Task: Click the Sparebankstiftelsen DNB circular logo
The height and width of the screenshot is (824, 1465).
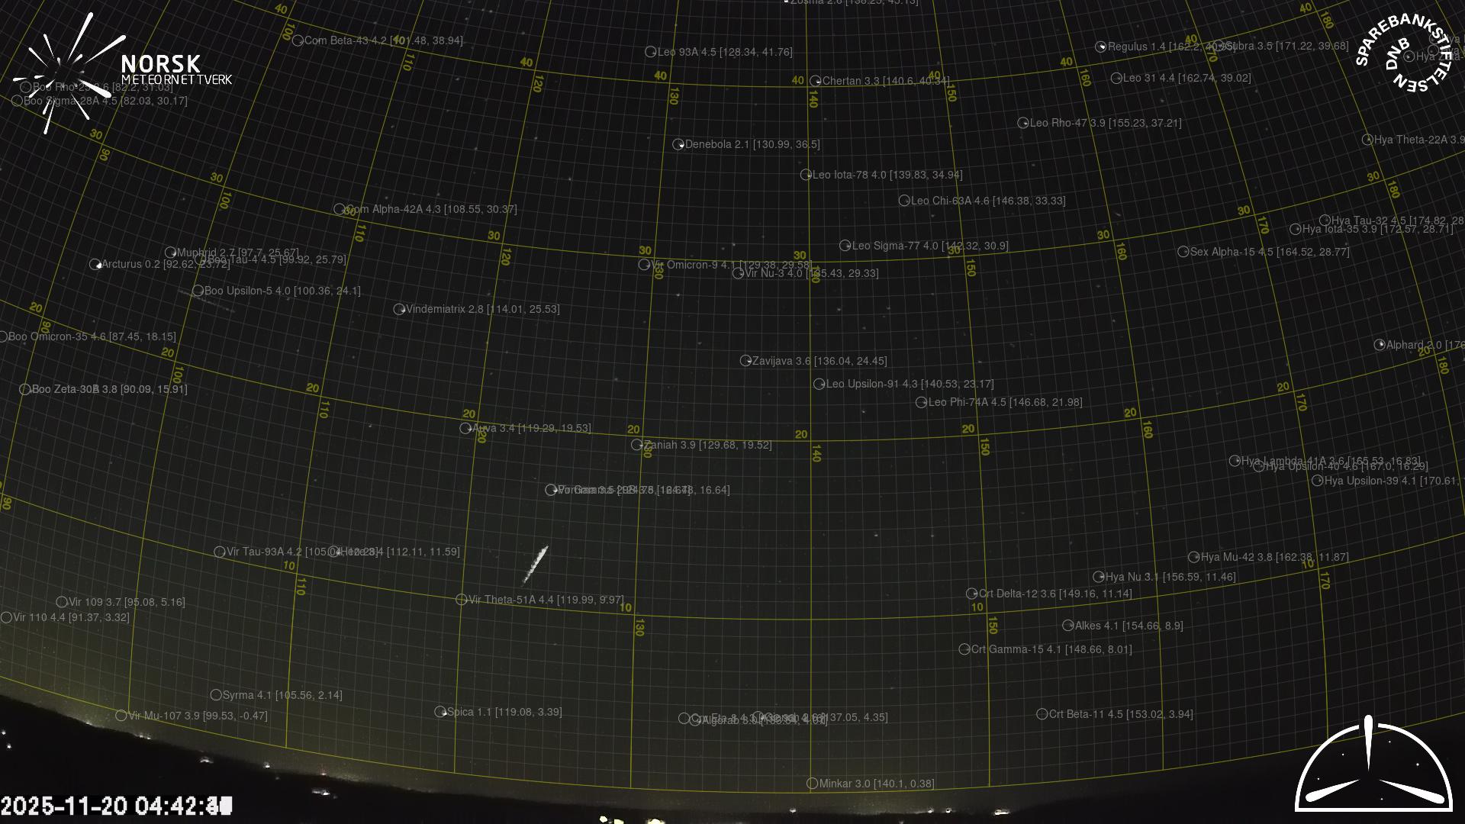Action: (1402, 53)
